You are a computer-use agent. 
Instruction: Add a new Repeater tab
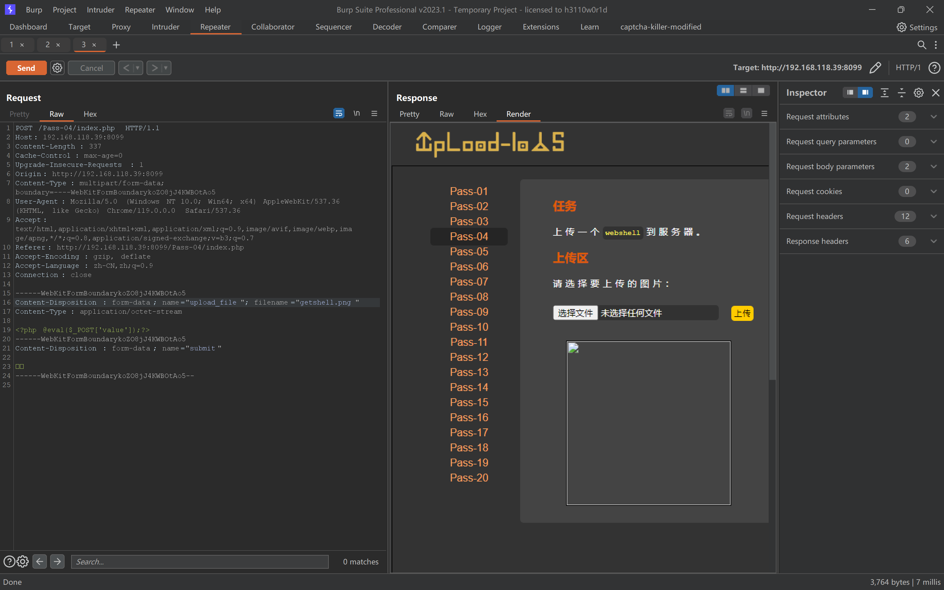click(116, 45)
